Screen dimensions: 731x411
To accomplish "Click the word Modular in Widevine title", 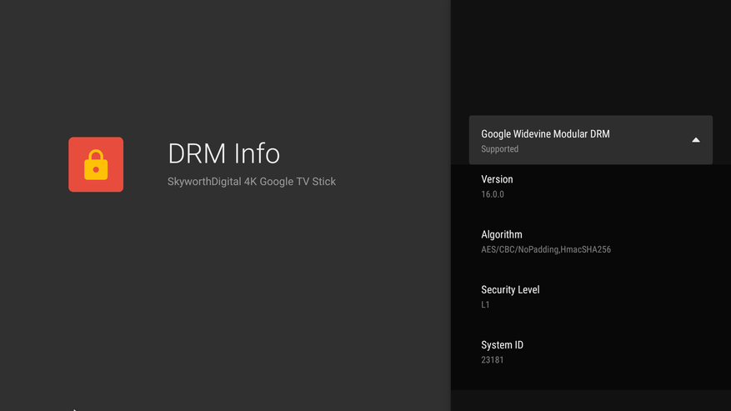I will tap(569, 133).
